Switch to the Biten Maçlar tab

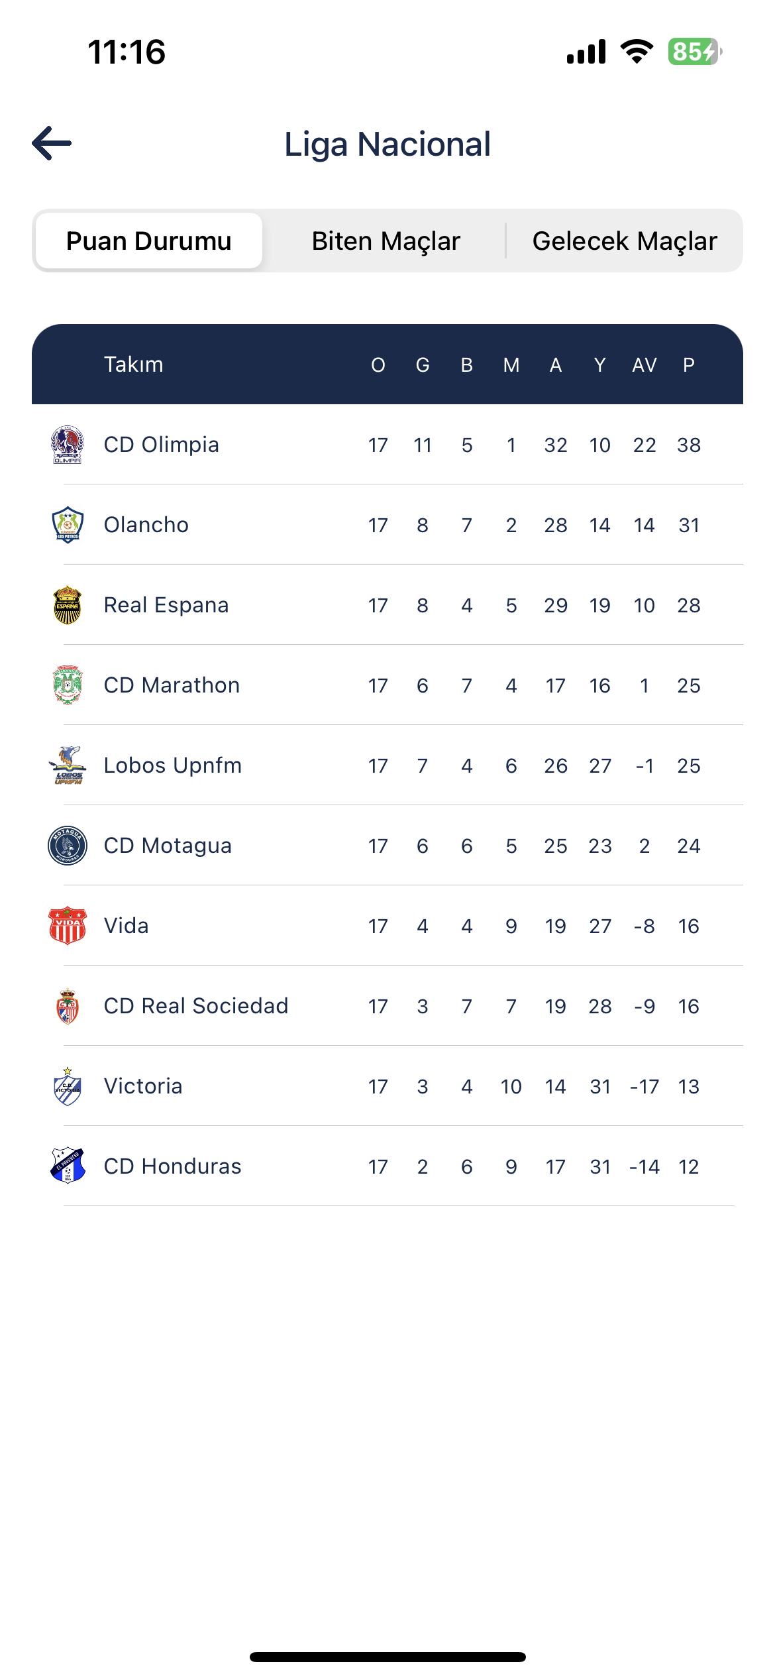(x=386, y=241)
